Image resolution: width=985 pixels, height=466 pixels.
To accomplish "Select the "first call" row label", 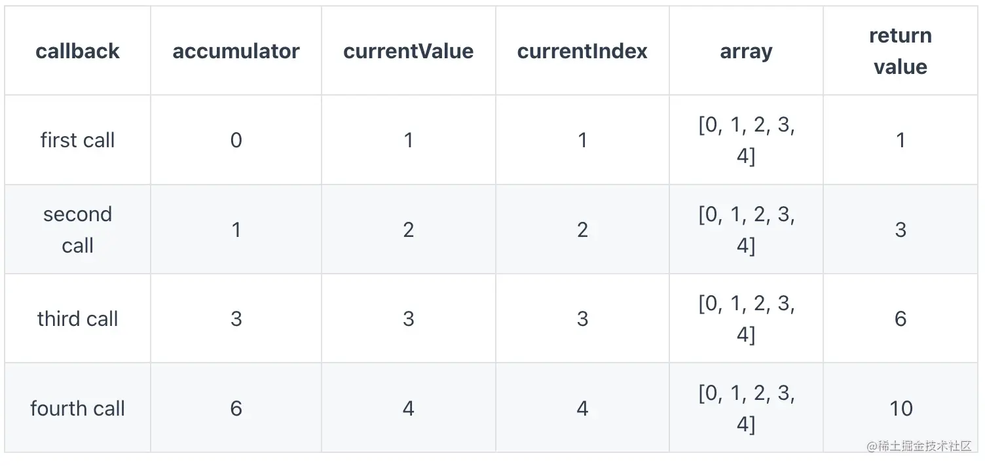I will 77,140.
